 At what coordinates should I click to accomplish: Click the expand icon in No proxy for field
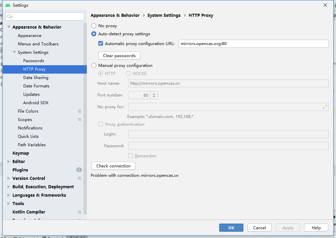[x=325, y=107]
